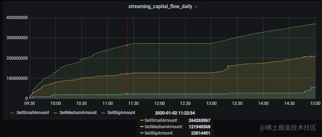
Task: Click the 11:00 x-axis time label
Action: click(x=108, y=103)
